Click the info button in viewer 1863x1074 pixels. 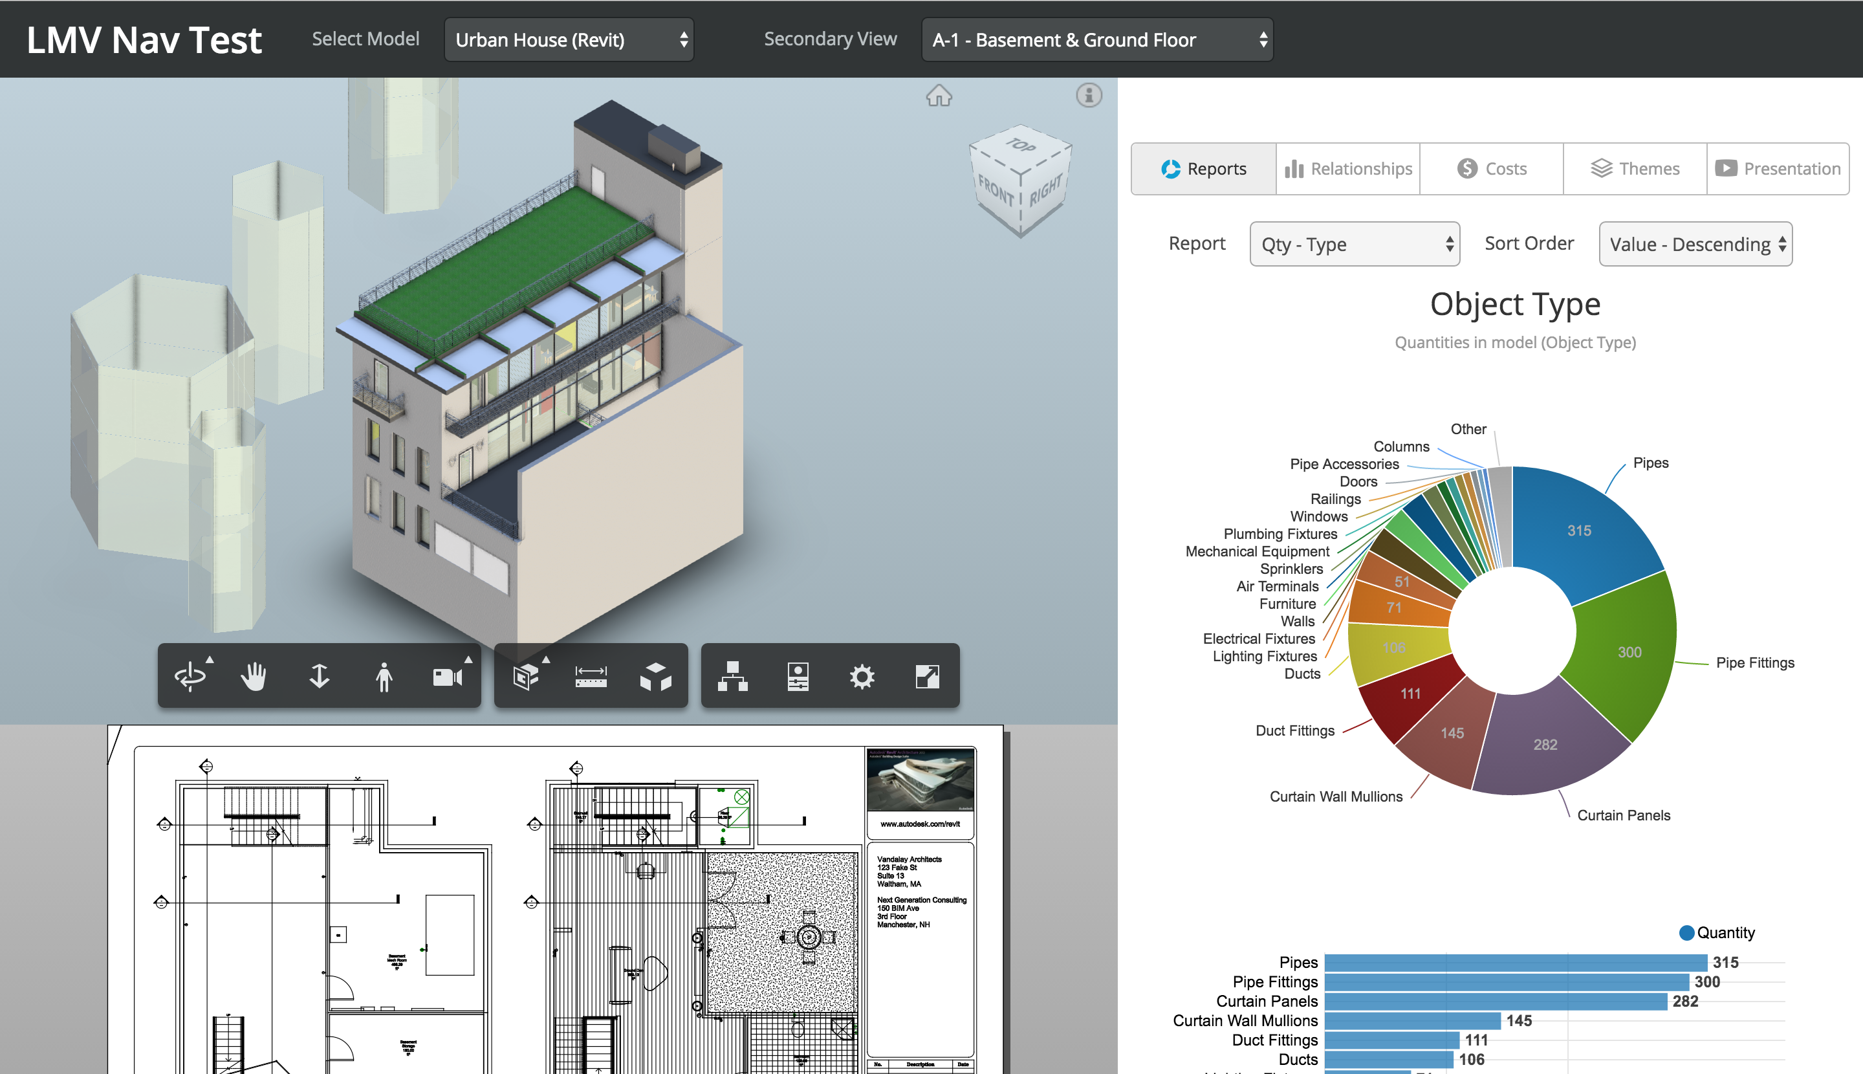1089,95
